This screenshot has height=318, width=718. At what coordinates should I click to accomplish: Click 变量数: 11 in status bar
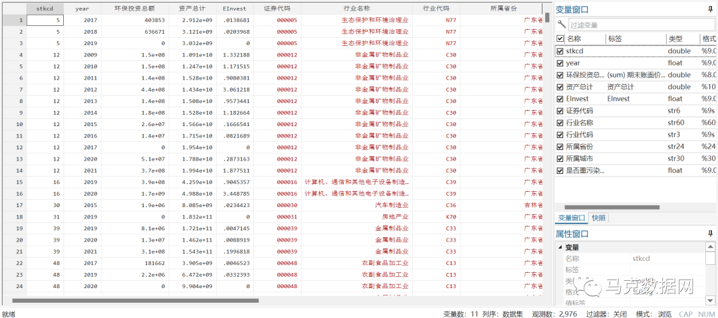point(461,314)
